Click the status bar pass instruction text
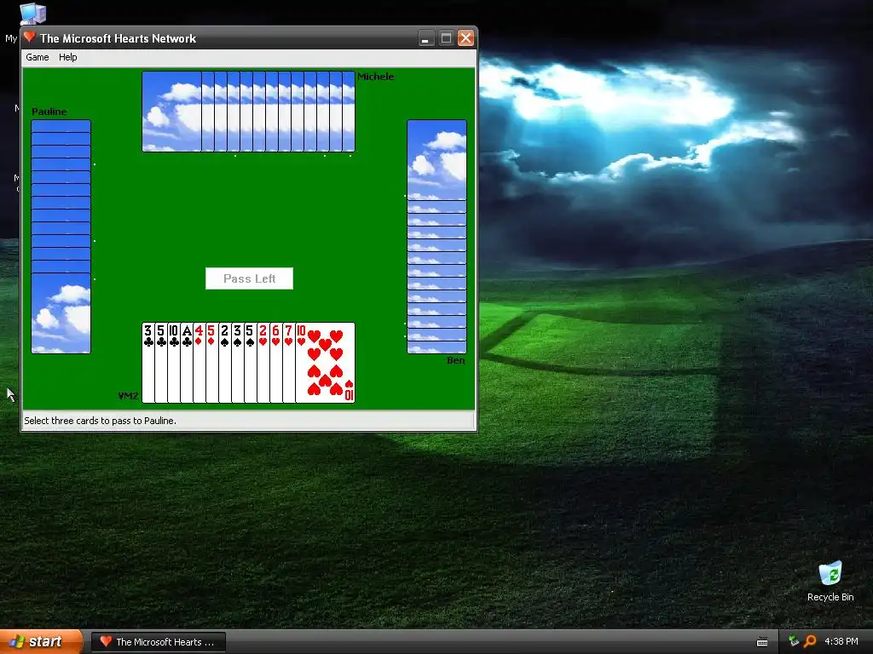 101,421
